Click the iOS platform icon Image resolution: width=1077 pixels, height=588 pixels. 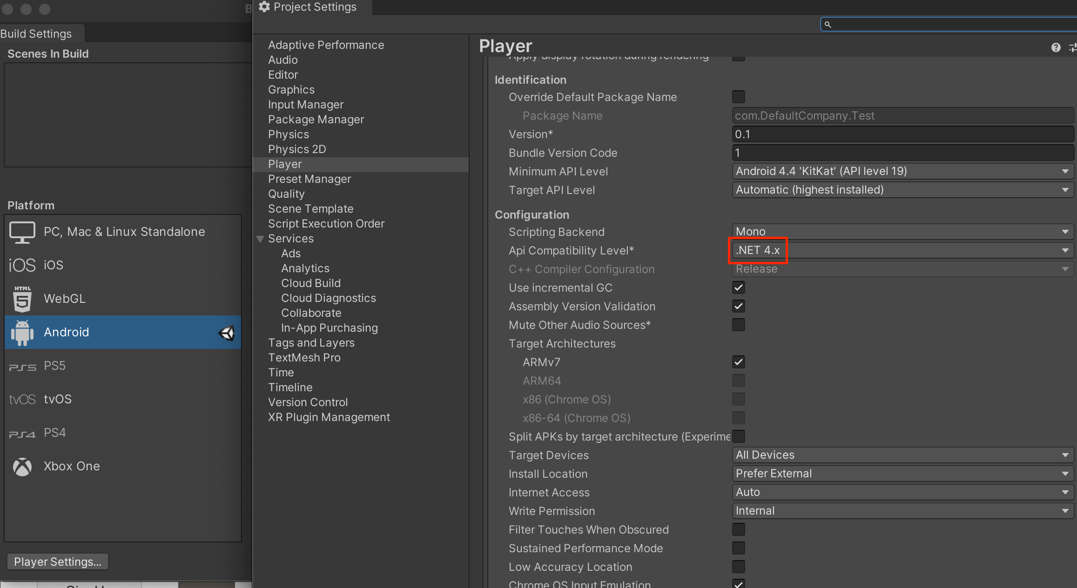coord(22,265)
